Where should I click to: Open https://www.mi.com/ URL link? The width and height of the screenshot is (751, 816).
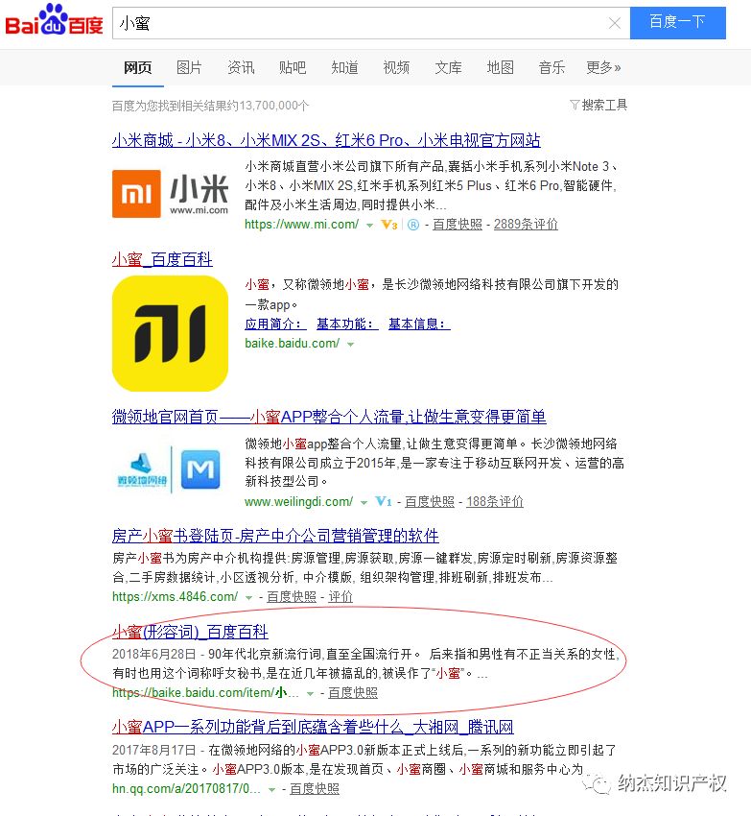302,225
